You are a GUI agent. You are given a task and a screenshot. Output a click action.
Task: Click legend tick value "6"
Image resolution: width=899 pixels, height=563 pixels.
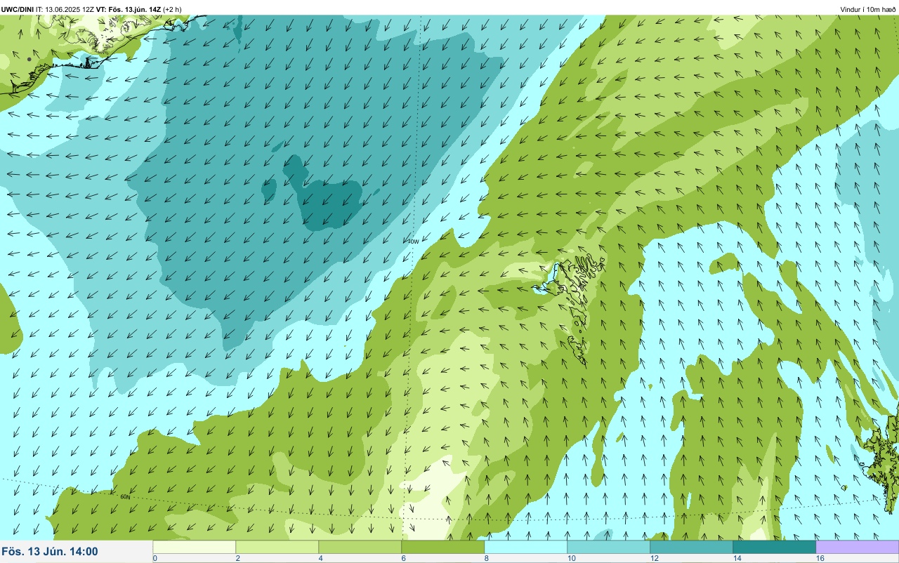click(x=404, y=558)
